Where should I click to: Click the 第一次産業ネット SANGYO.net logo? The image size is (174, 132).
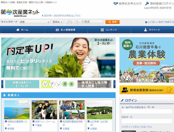click(20, 13)
